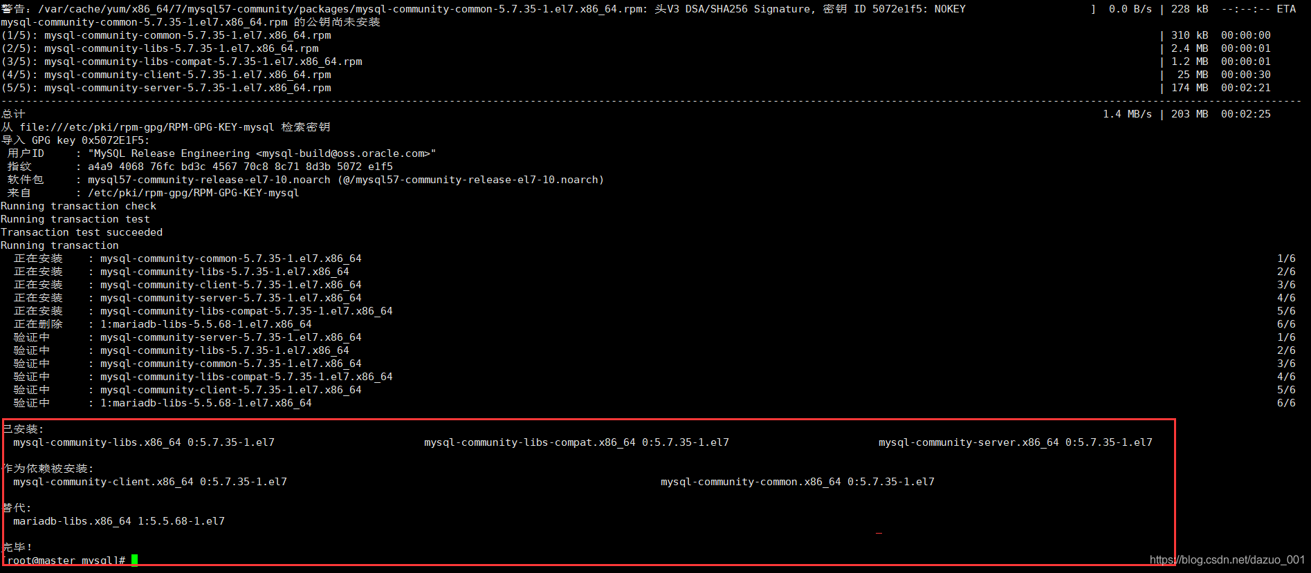Screen dimensions: 1311x573
Task: Click the 正在删除 mariadb-libs-5.5.68 row
Action: point(654,324)
